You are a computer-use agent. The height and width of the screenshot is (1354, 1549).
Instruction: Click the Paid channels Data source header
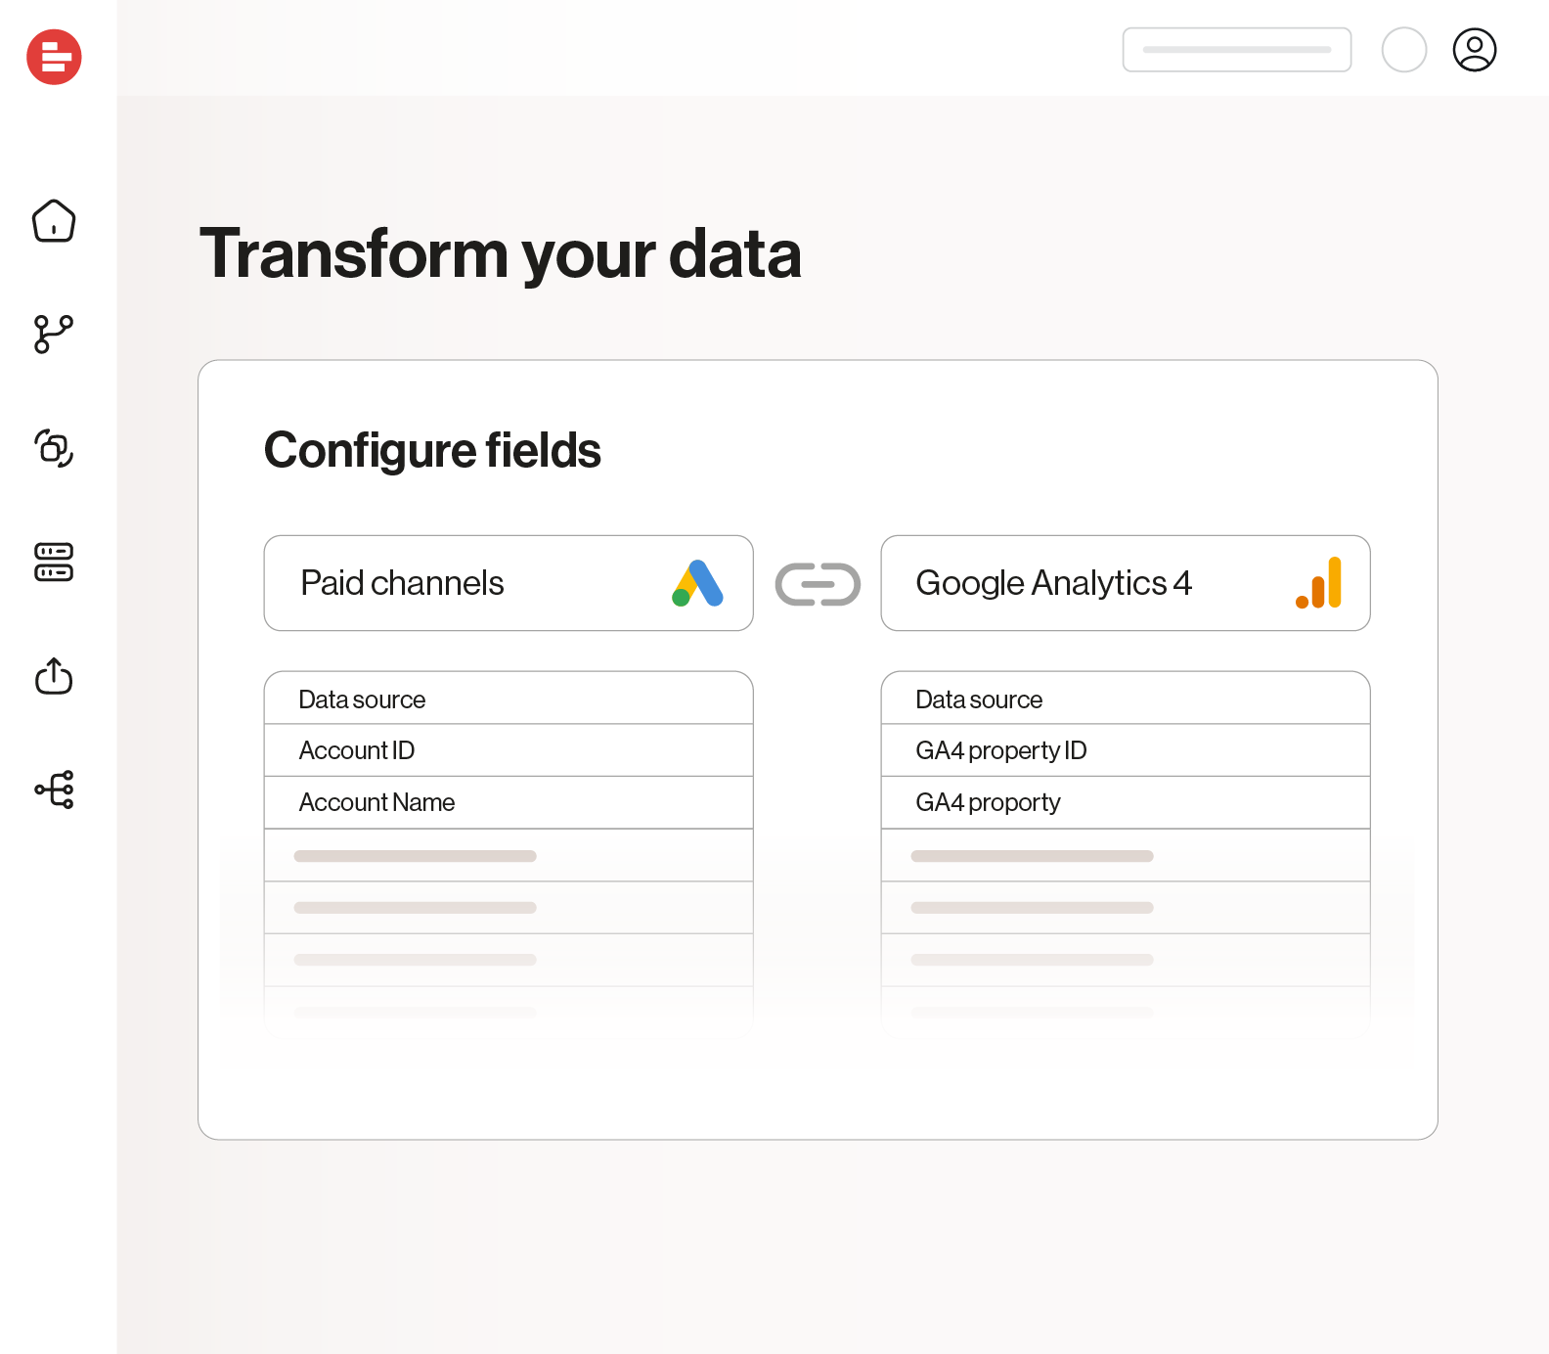tap(508, 699)
